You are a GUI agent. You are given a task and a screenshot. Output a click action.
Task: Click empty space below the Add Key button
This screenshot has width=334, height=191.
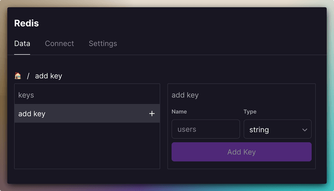point(241,165)
